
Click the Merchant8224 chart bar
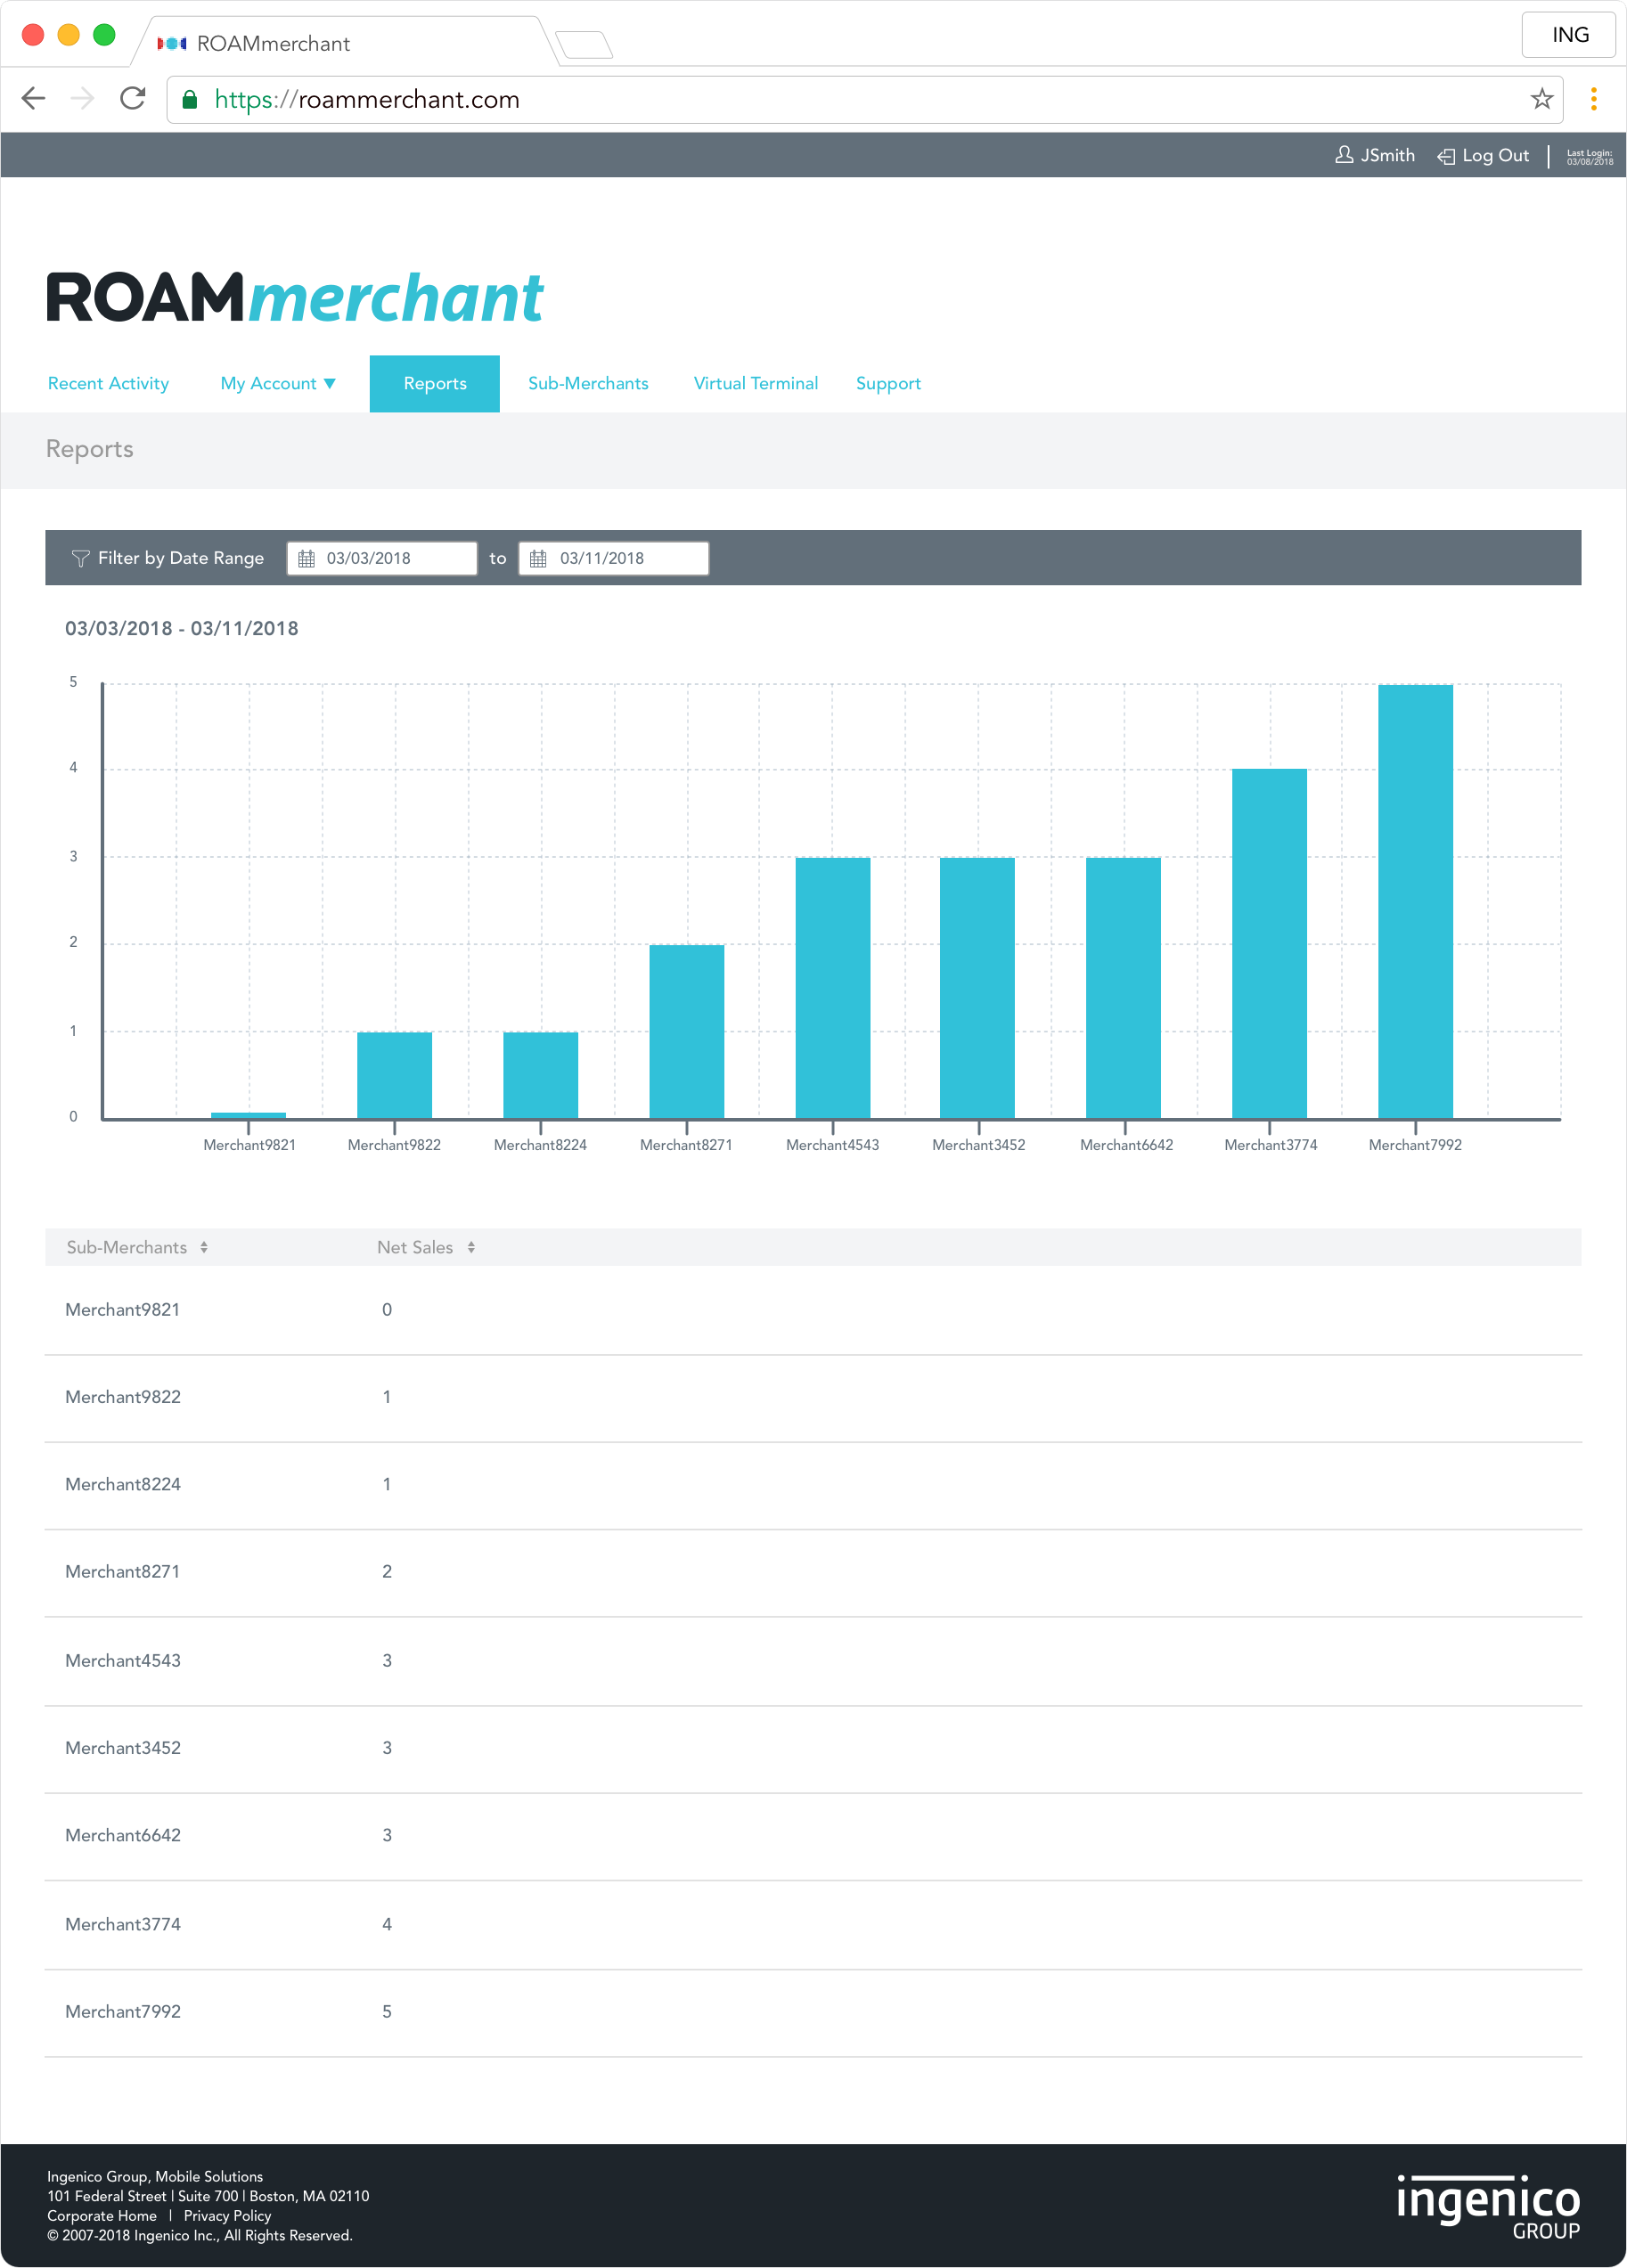point(540,1075)
